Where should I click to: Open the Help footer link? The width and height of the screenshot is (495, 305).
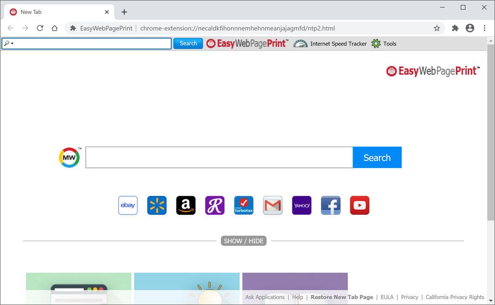point(297,297)
